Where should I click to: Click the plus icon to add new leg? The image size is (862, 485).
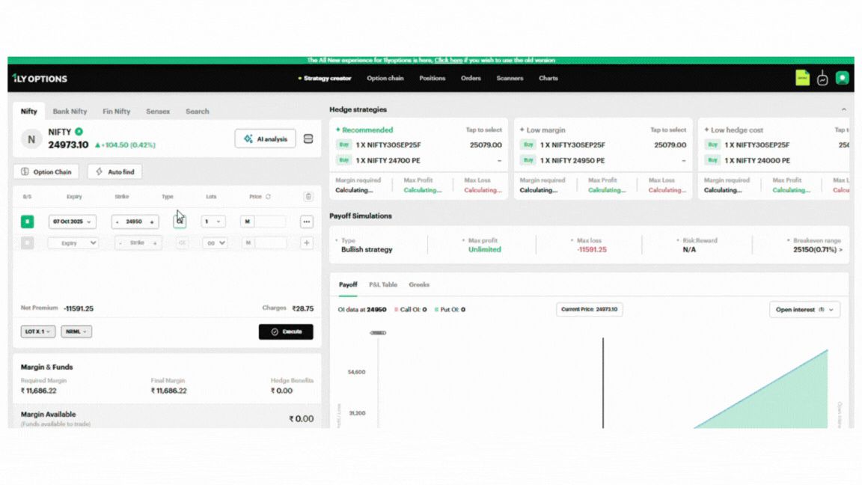[307, 243]
